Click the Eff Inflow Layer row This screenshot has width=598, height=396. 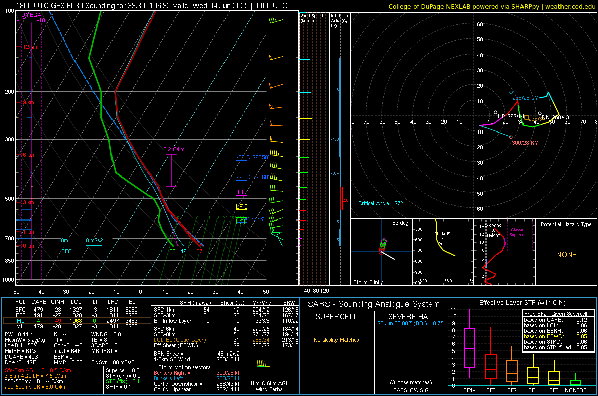tap(226, 321)
